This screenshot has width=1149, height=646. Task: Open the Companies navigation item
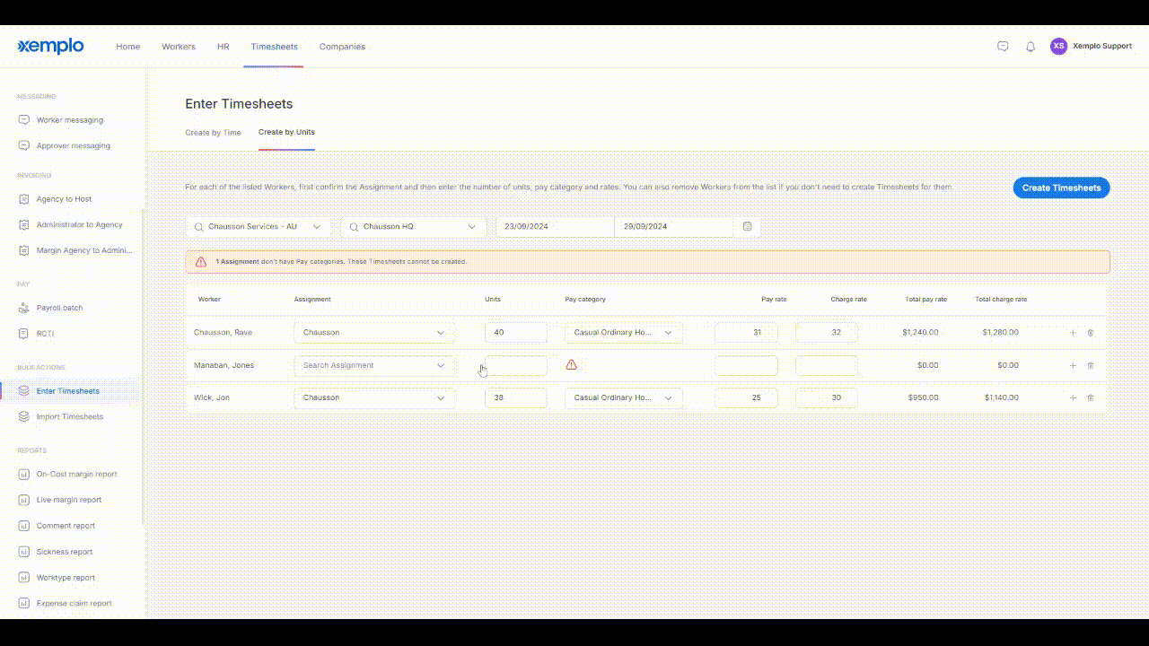pos(342,47)
